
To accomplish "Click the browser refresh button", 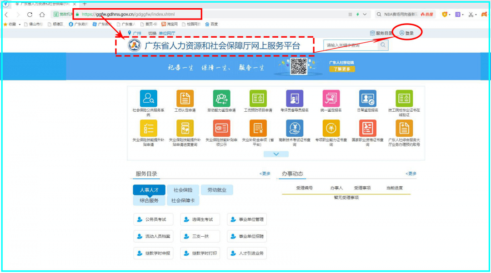I will tap(30, 15).
